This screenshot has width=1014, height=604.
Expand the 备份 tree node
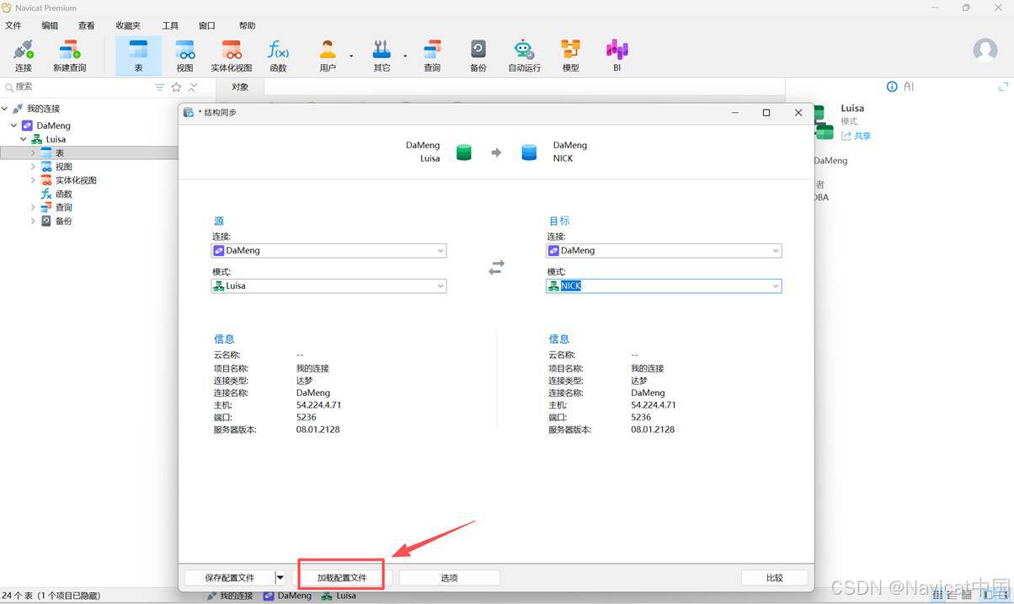(x=34, y=221)
